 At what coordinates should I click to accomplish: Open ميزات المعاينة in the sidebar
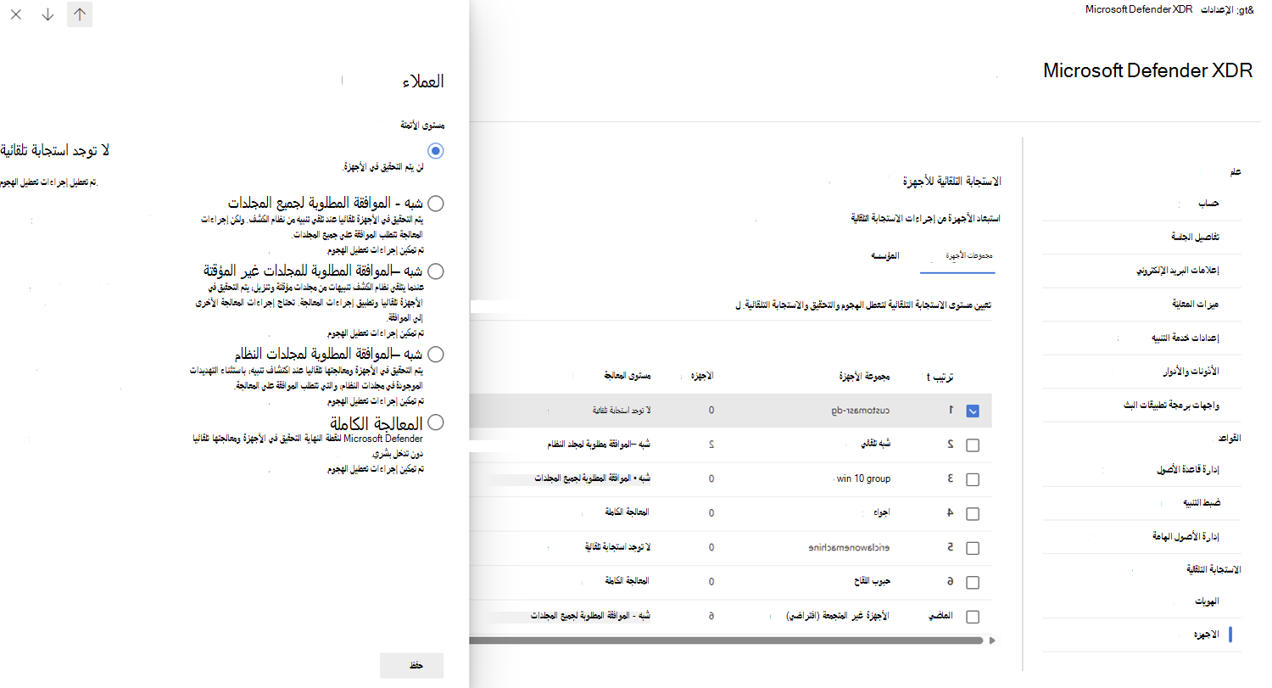pos(1195,304)
